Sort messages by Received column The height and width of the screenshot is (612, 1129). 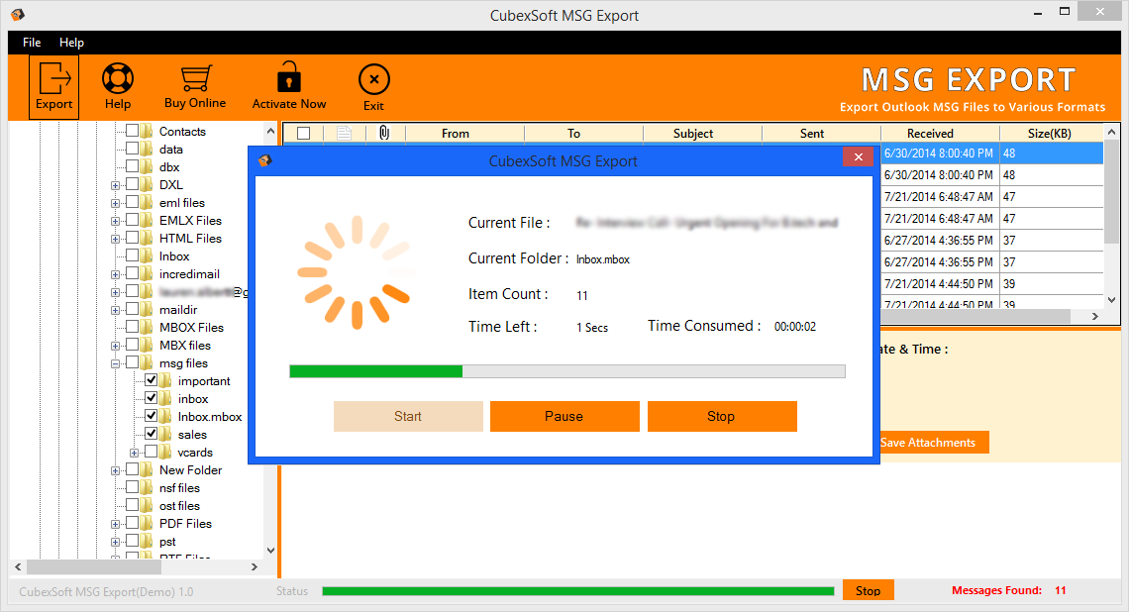coord(940,134)
